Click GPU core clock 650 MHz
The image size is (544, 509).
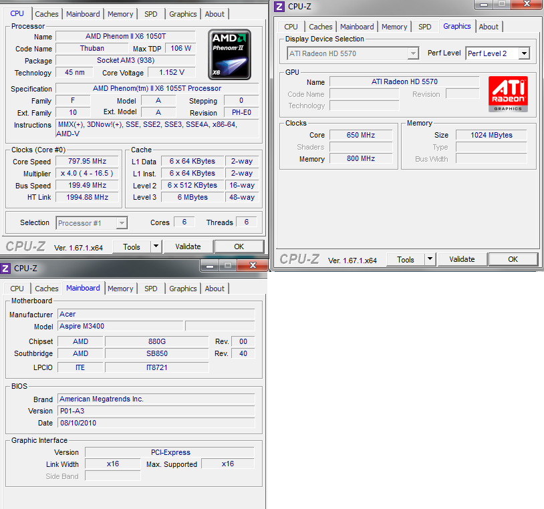pyautogui.click(x=361, y=135)
